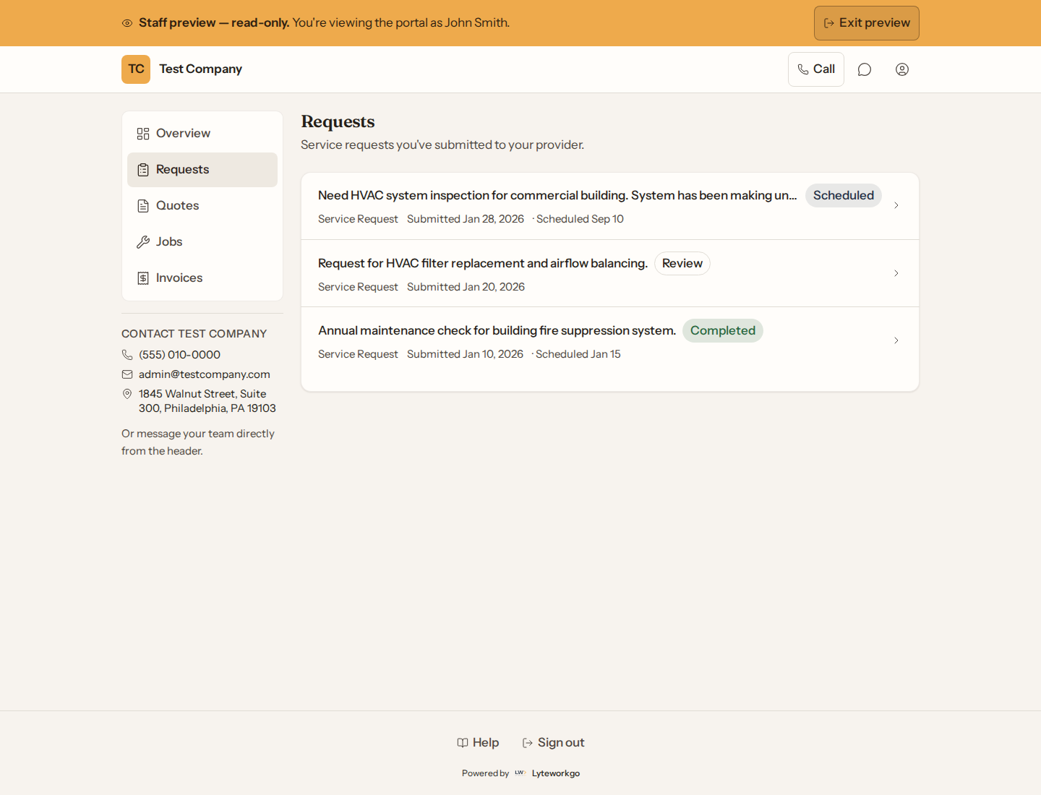Expand the HVAC system inspection request chevron
Screen dimensions: 1041x795
pos(896,205)
